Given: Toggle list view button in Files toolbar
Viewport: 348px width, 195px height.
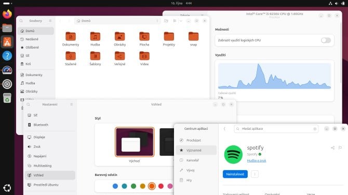Looking at the screenshot, I should point(175,21).
